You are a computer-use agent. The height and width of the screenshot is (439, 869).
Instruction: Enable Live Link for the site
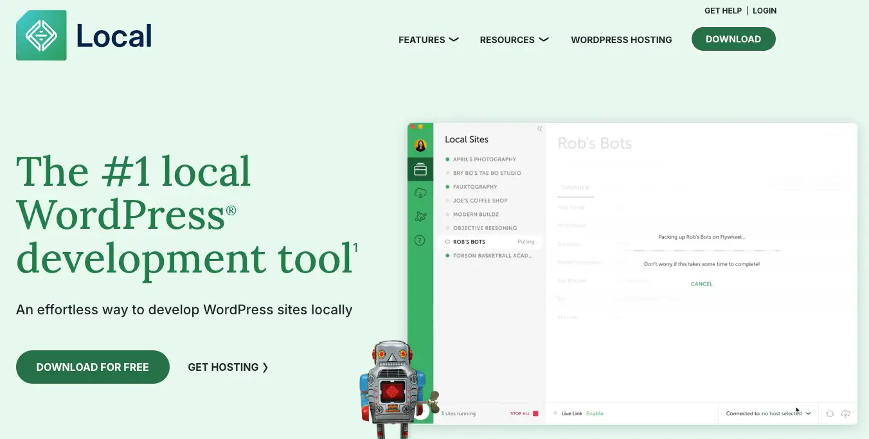coord(594,413)
